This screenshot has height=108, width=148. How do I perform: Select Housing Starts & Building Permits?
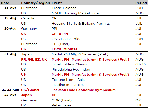click(x=81, y=23)
